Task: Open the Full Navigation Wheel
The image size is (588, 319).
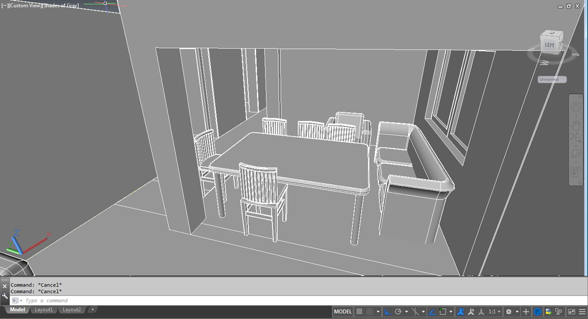Action: tap(576, 107)
